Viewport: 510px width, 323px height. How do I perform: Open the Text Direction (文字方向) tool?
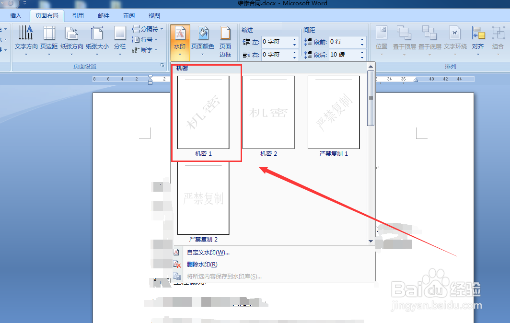(26, 40)
